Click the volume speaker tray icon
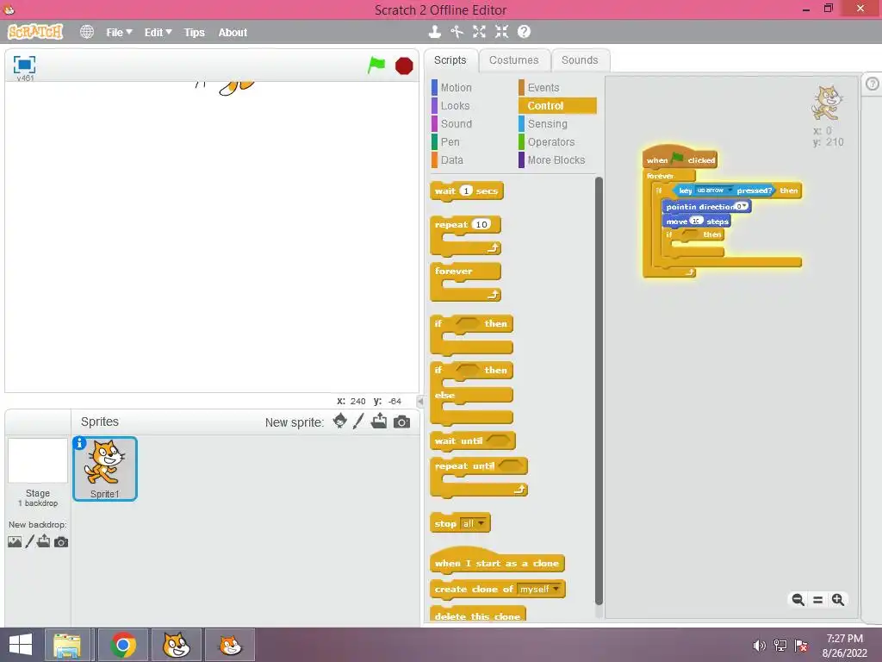 tap(760, 645)
